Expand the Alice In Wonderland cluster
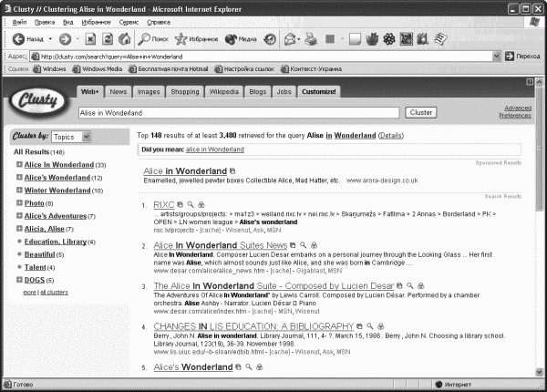 19,164
